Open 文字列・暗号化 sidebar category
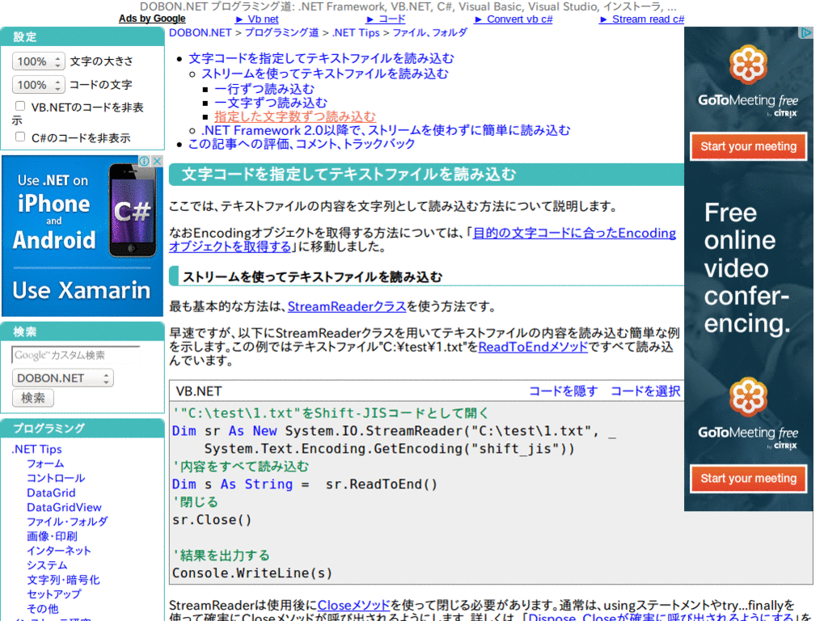This screenshot has height=621, width=828. pos(63,580)
